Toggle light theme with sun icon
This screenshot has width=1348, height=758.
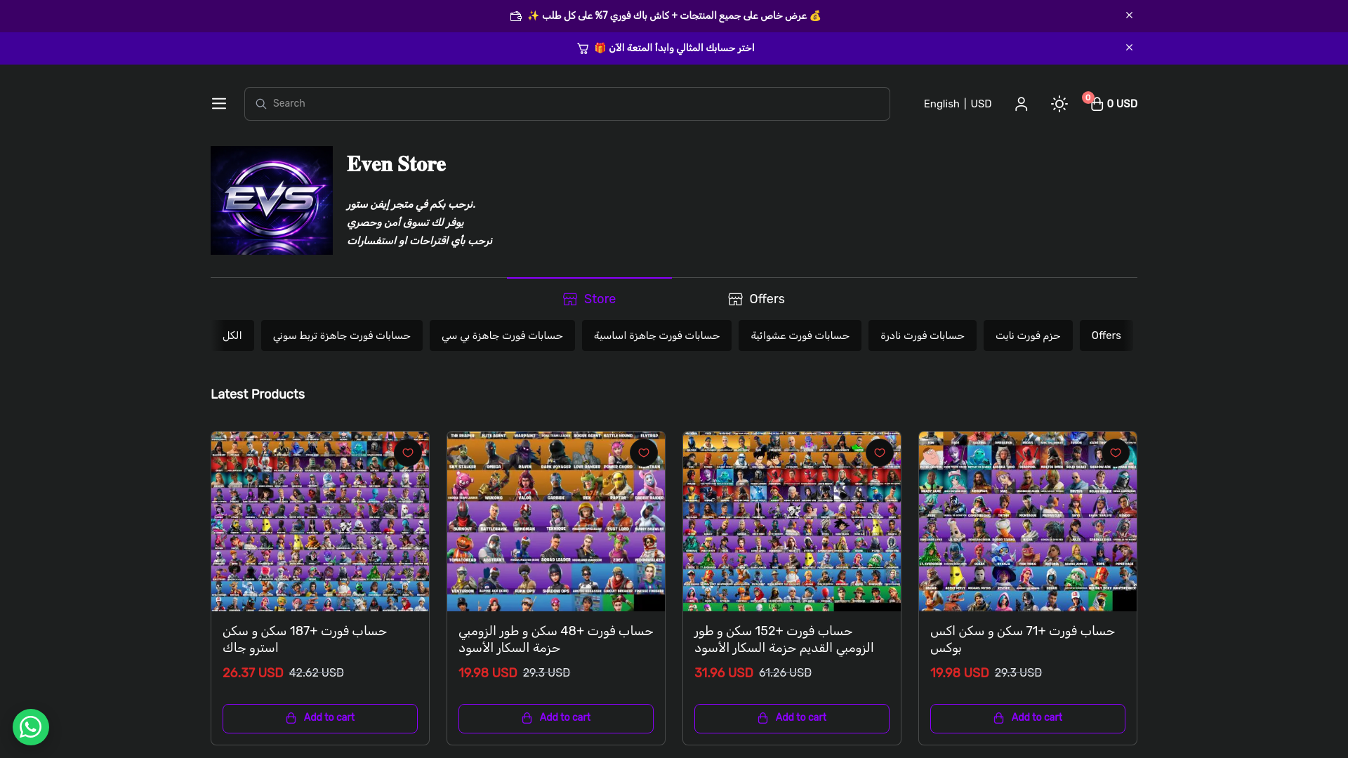coord(1059,104)
